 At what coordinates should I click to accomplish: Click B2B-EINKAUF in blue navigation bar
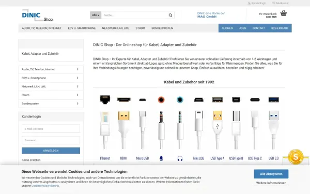point(280,28)
